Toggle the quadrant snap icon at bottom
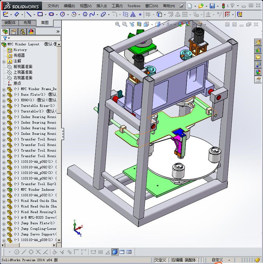The height and width of the screenshot is (264, 263). point(31,252)
